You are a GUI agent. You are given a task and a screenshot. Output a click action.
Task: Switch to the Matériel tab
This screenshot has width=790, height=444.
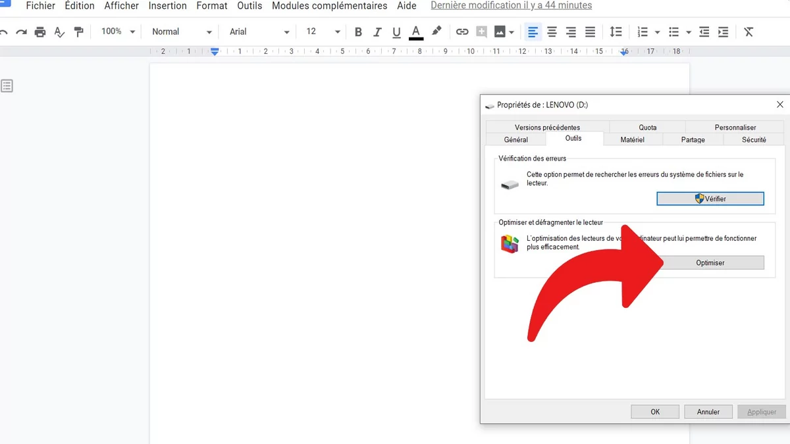click(x=633, y=139)
